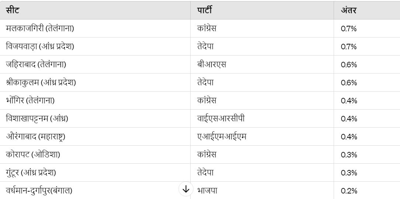Select the भाजपा party cell

click(262, 191)
